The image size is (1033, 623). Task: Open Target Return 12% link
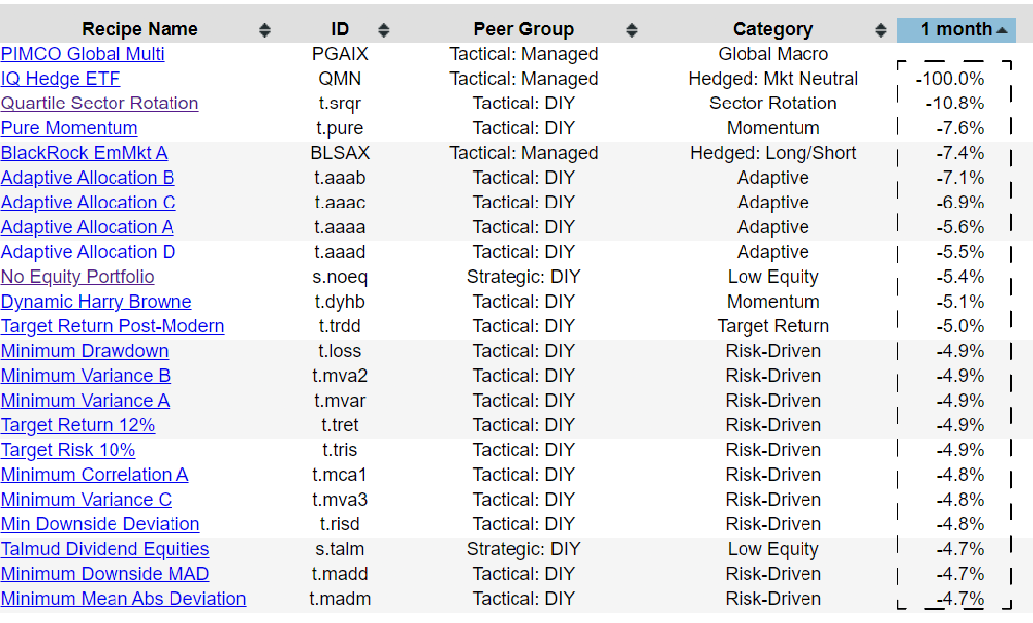(78, 425)
